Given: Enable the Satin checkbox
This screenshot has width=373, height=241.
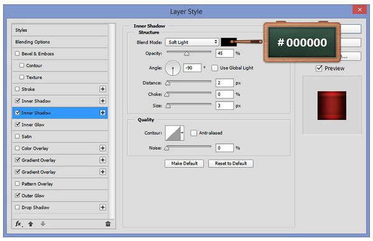Looking at the screenshot, I should (17, 137).
